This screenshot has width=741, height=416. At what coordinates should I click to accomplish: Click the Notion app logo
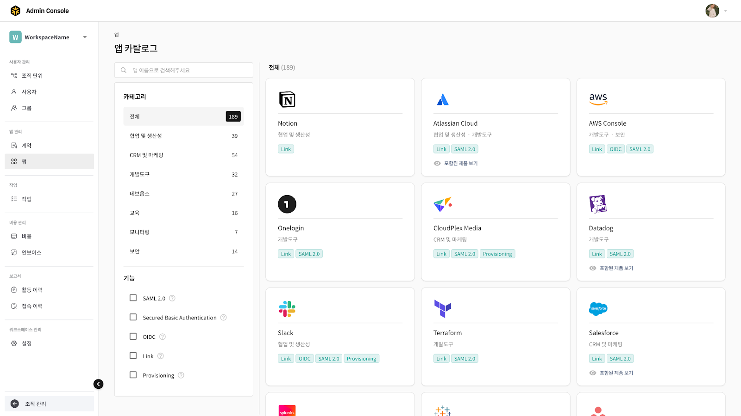(287, 99)
